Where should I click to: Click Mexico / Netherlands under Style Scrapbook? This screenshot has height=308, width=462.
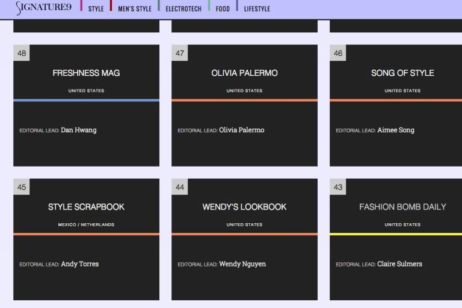[x=86, y=224]
